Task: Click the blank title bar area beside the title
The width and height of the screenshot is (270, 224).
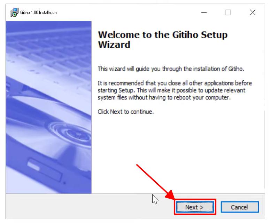Action: [x=128, y=13]
